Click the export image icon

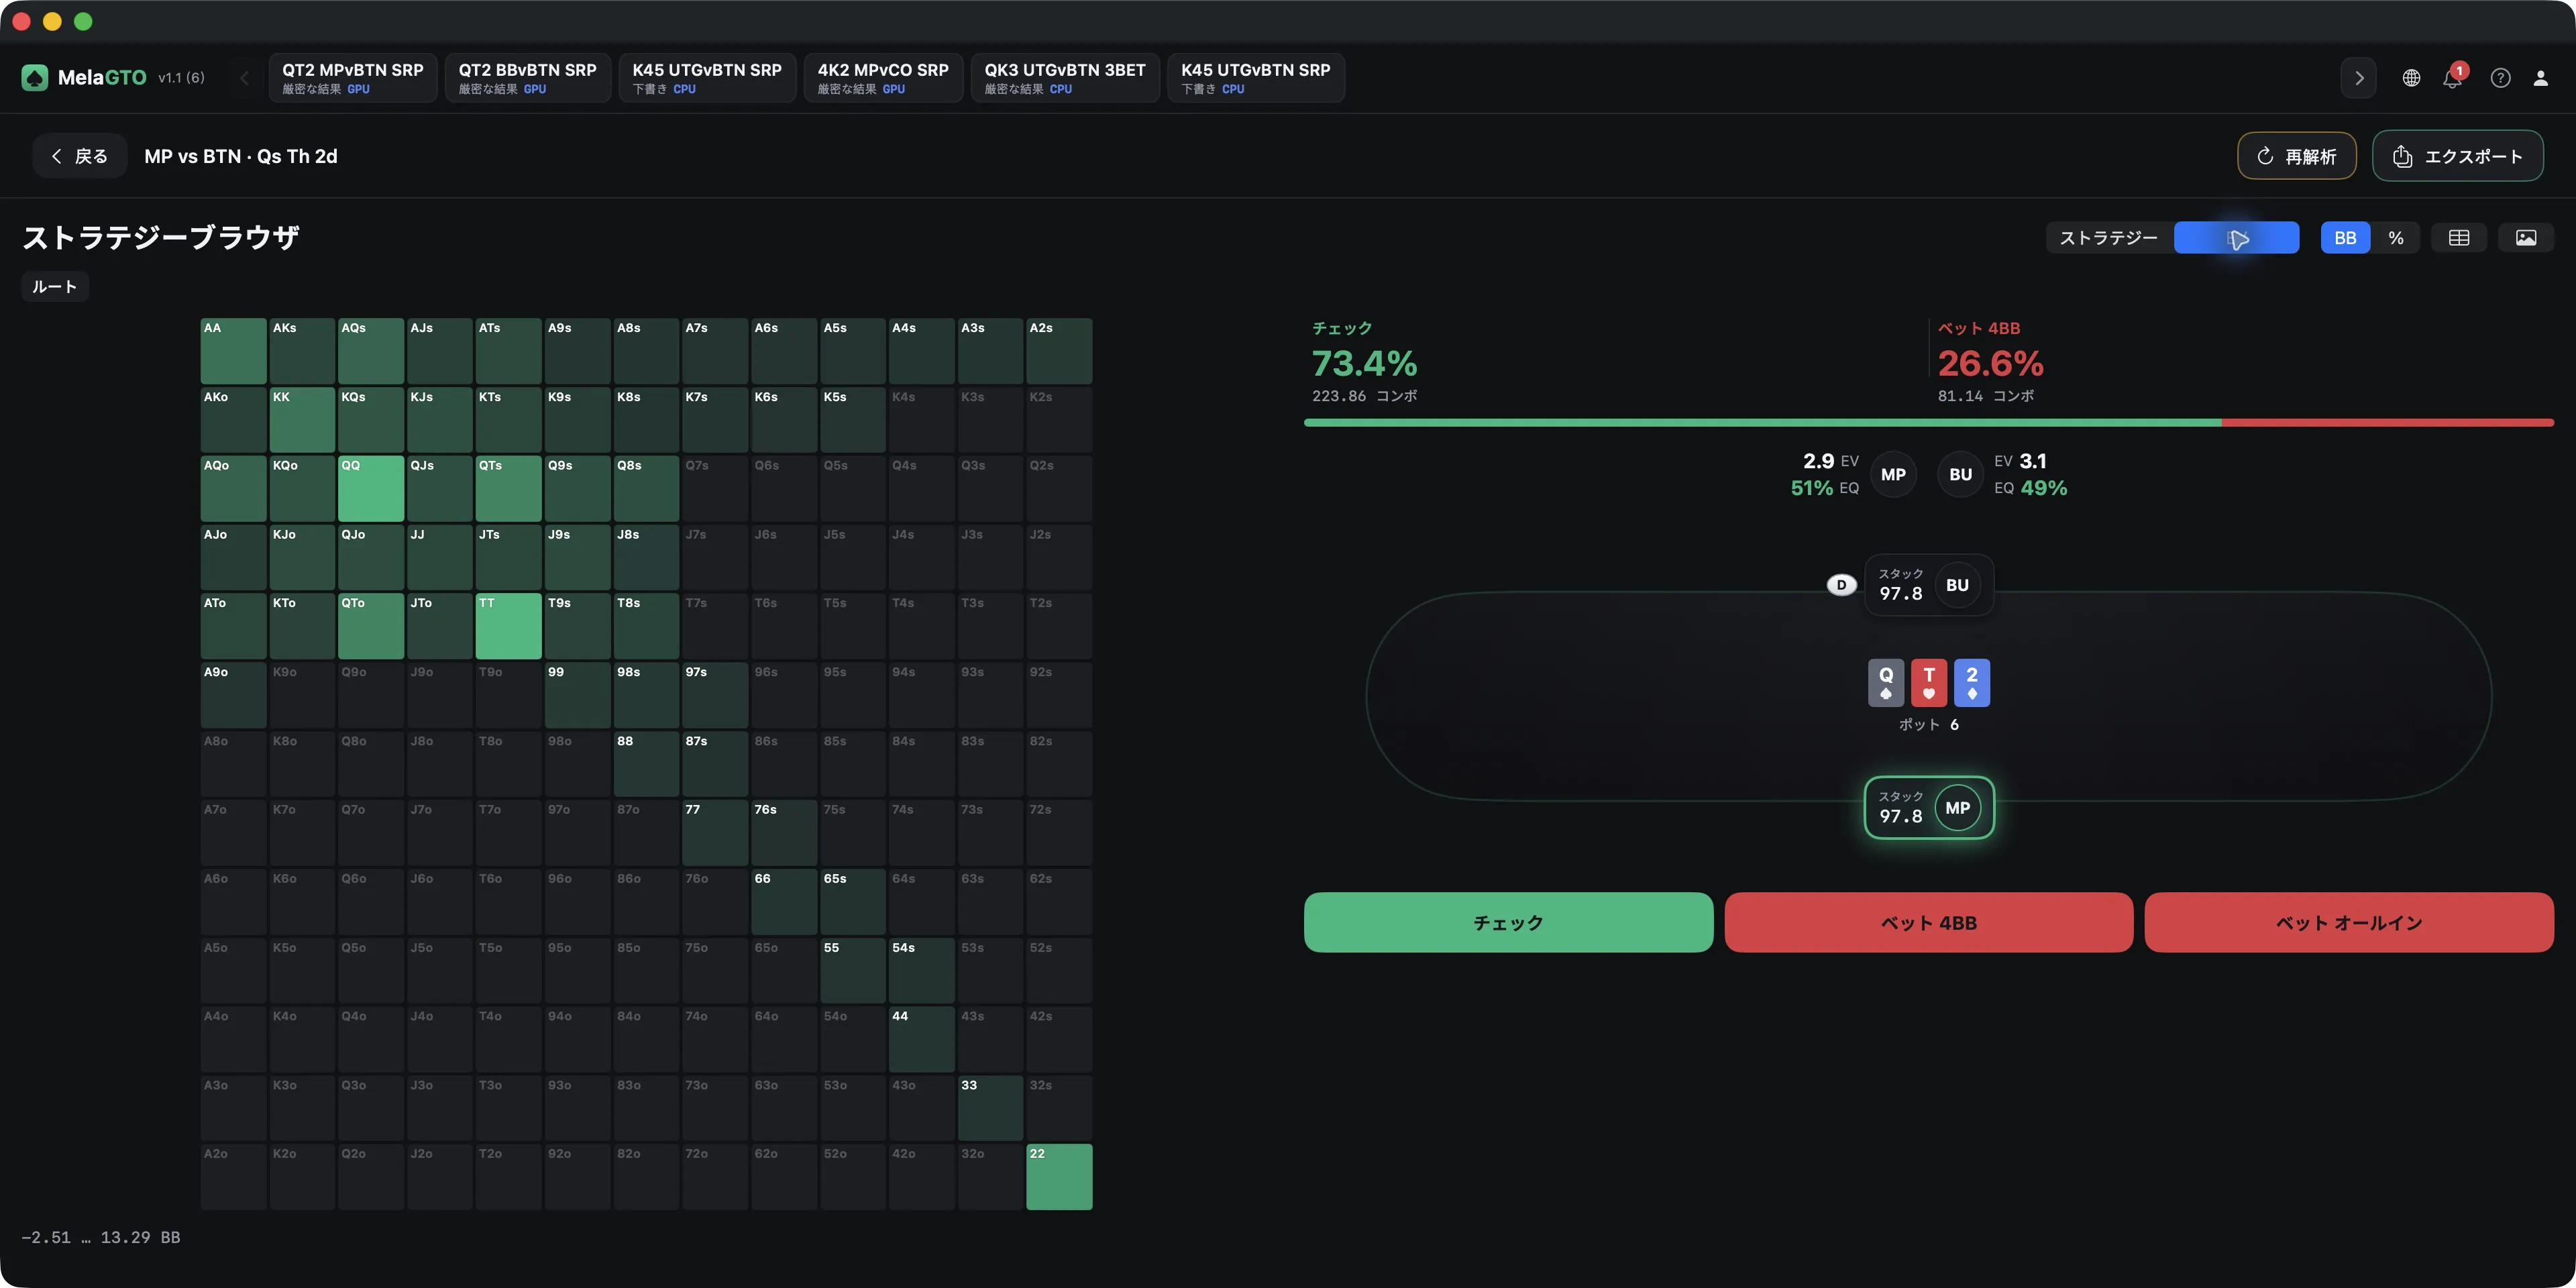click(2526, 238)
